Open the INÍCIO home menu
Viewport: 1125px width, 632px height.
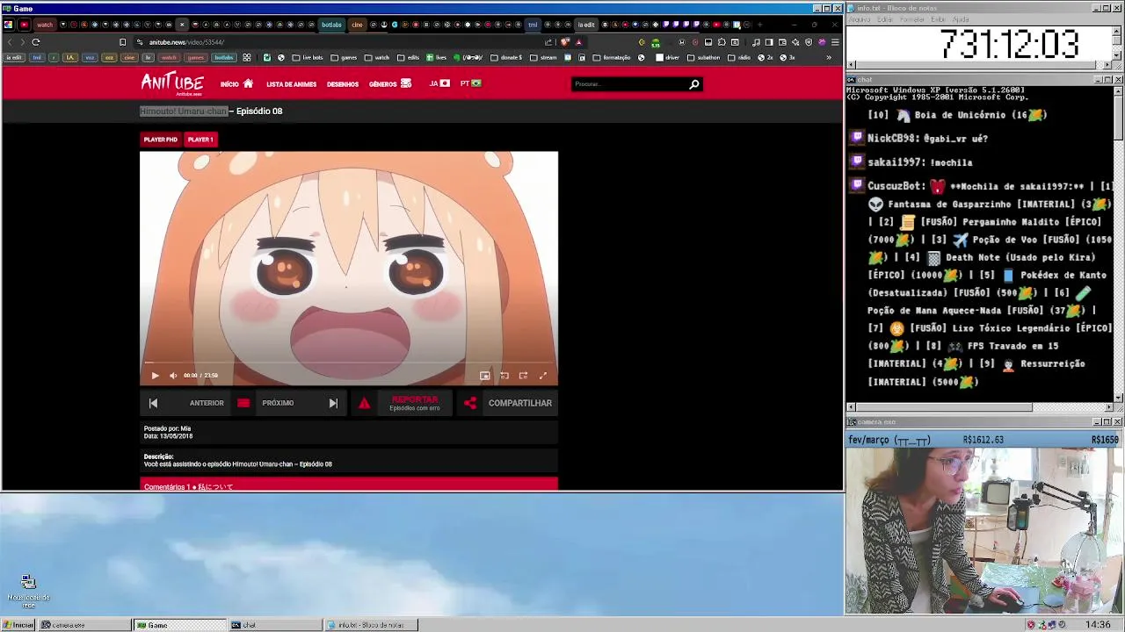[236, 84]
